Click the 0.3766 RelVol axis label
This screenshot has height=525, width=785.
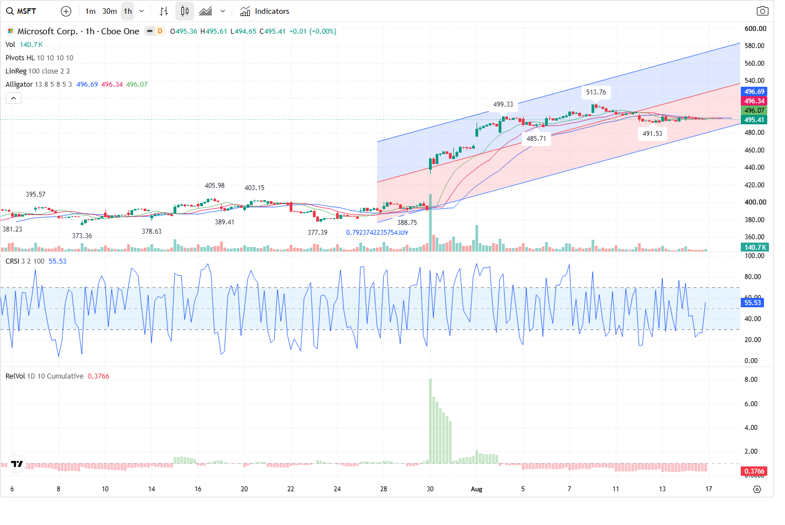pos(754,471)
